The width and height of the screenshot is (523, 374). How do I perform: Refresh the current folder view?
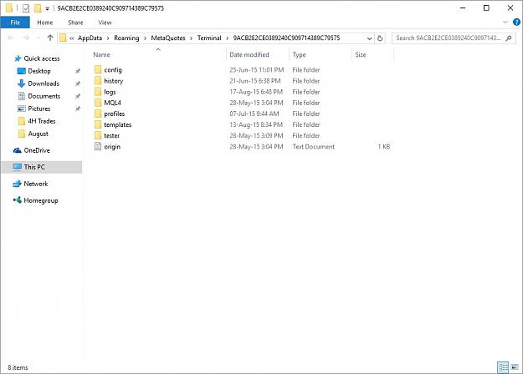coord(380,38)
